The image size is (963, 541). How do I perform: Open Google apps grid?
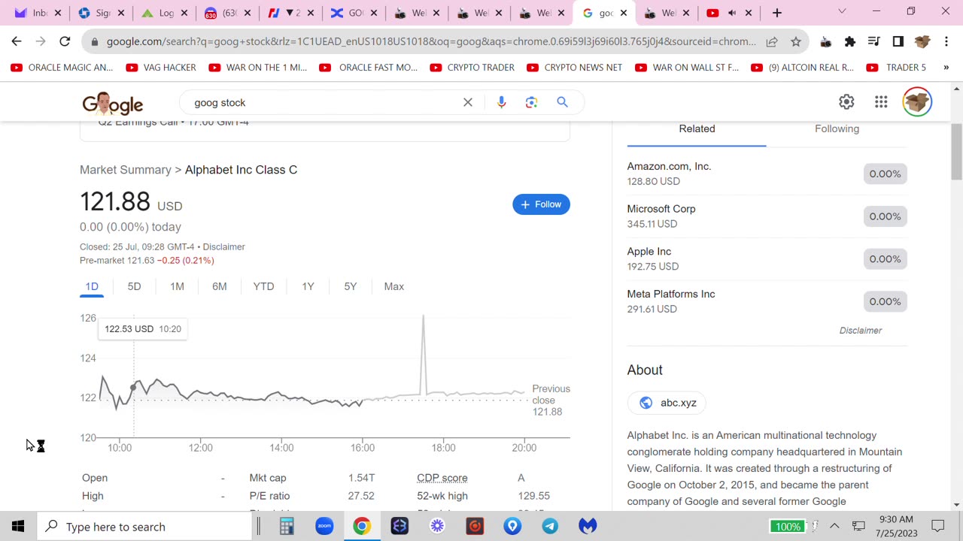tap(881, 101)
